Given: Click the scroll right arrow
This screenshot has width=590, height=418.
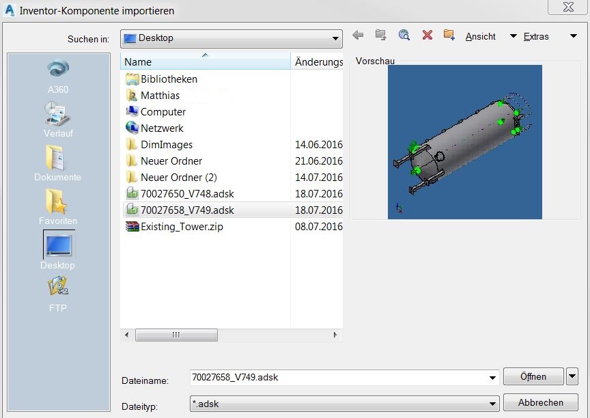Looking at the screenshot, I should [335, 335].
